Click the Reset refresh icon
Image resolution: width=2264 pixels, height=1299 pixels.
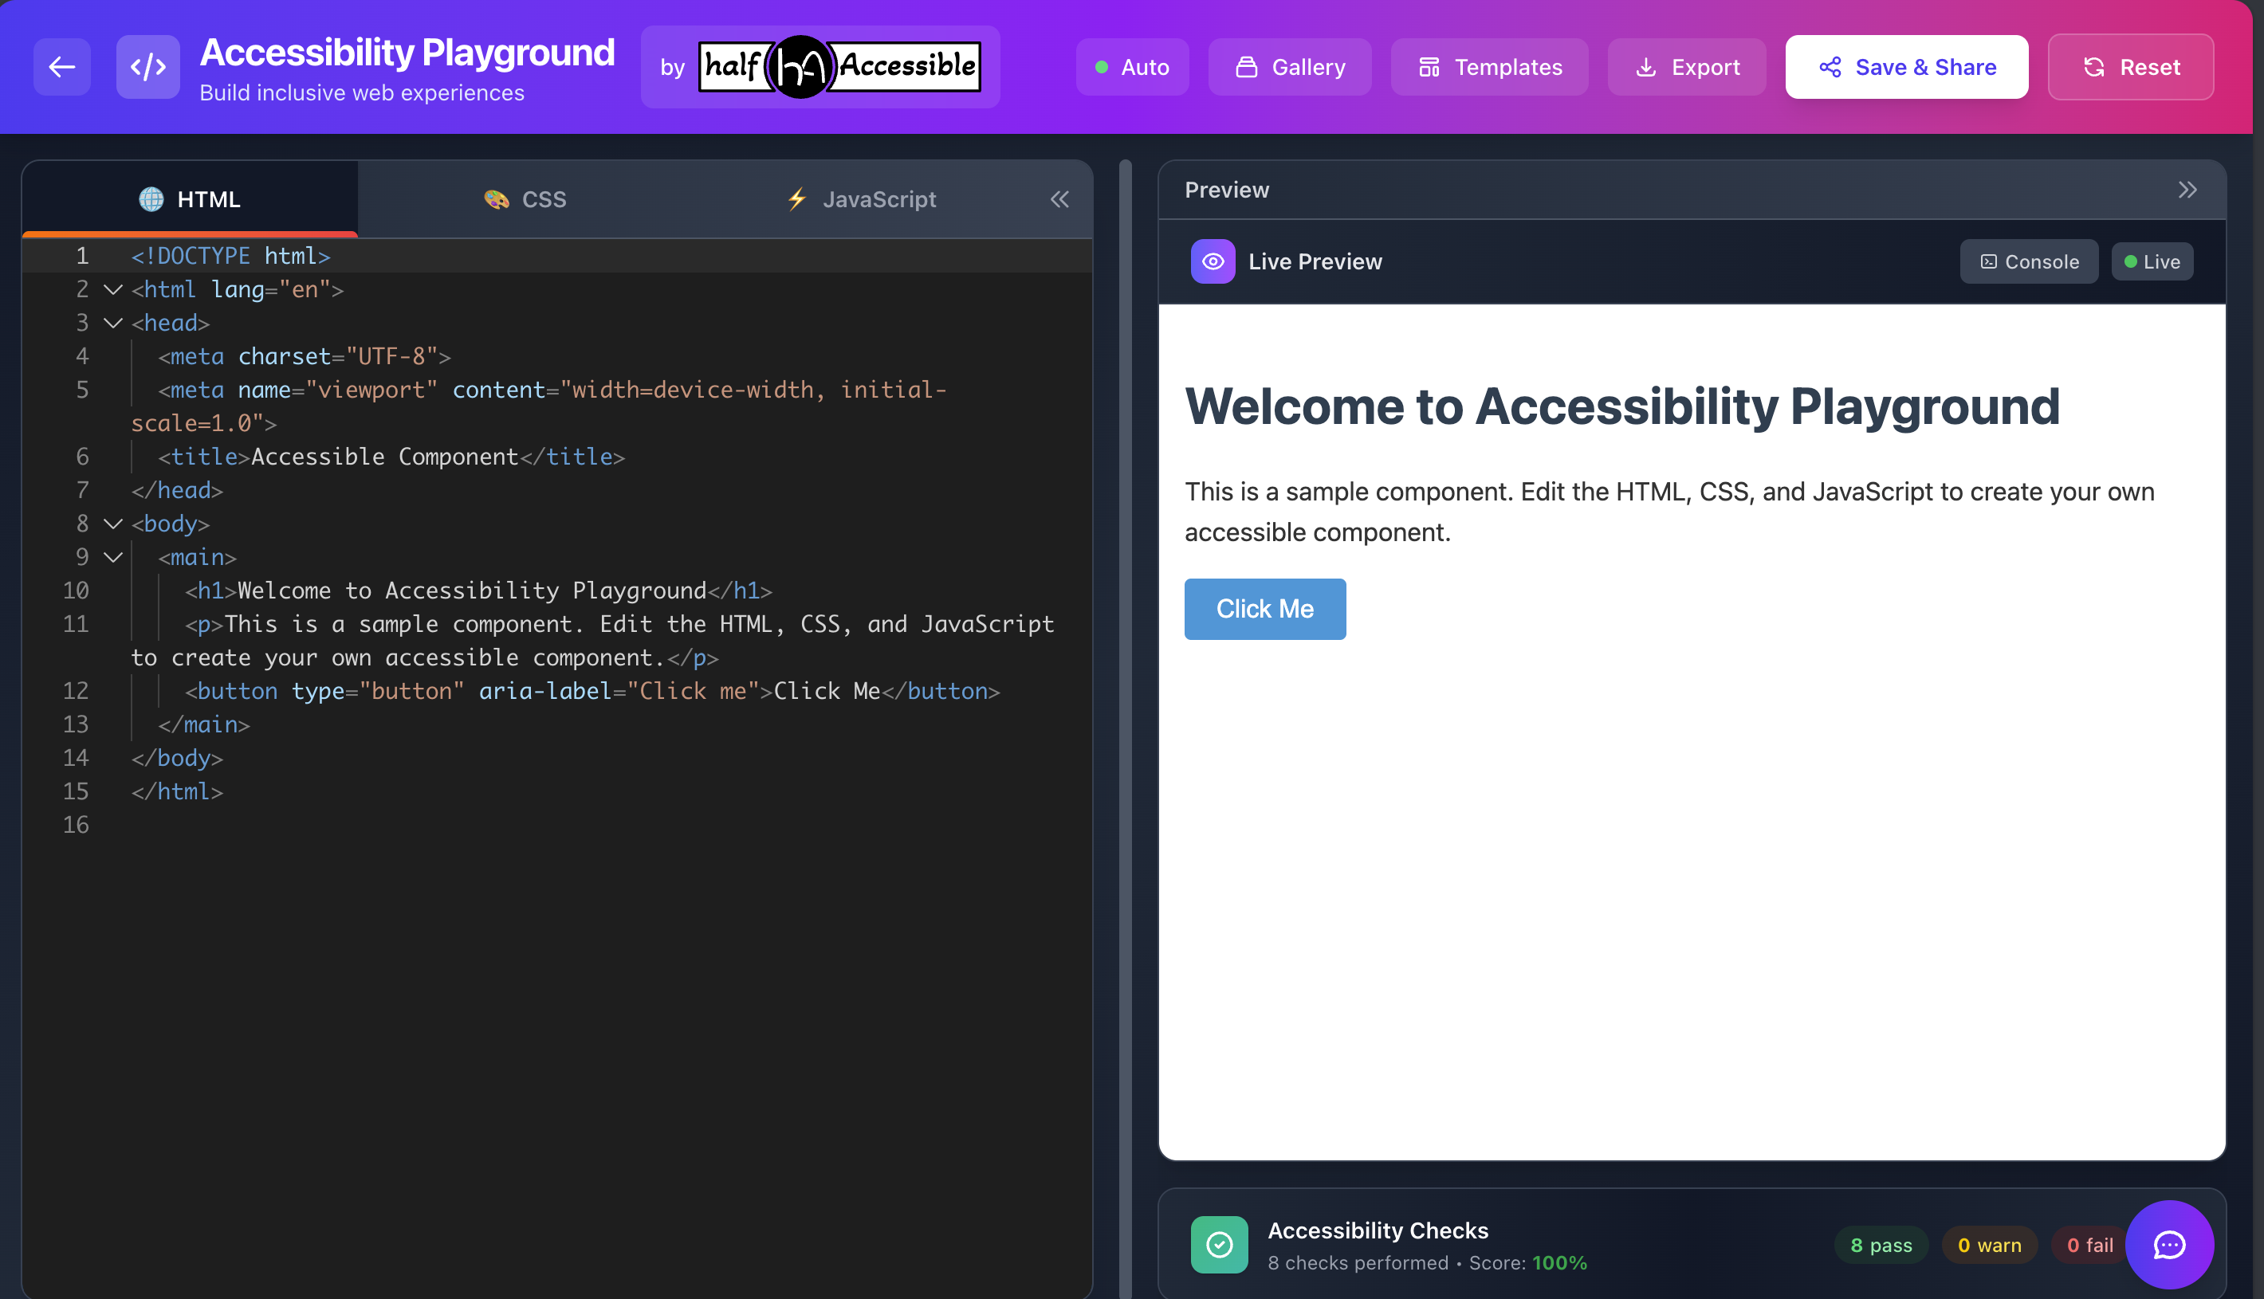(x=2094, y=66)
